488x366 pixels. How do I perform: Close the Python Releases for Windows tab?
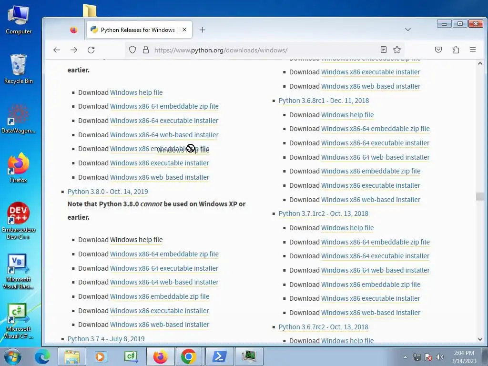click(x=184, y=30)
